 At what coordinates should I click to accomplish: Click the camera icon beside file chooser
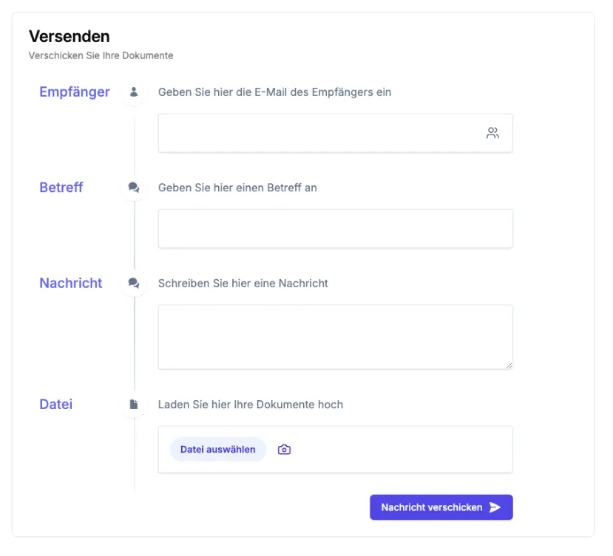pos(284,450)
